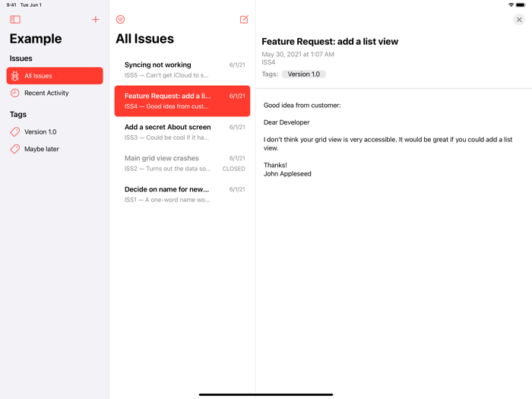Open the Syncing not working issue
Screen dimensions: 532x399
[x=182, y=70]
